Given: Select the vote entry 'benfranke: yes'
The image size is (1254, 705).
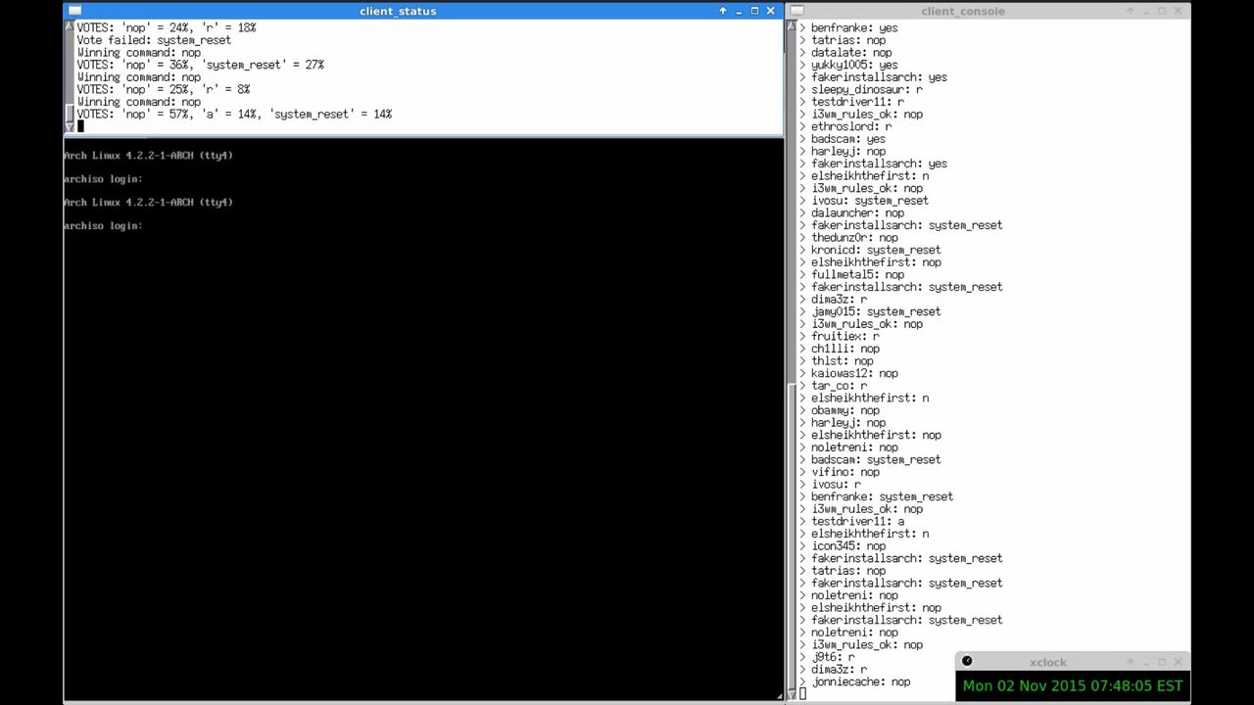Looking at the screenshot, I should click(x=854, y=27).
